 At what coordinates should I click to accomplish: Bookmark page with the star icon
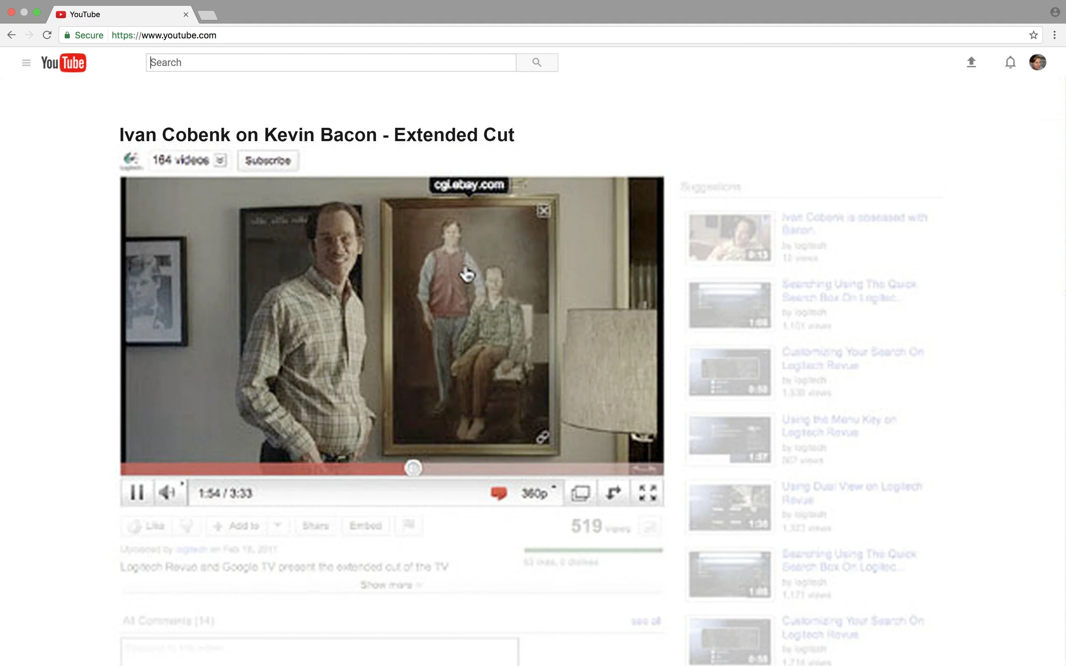1033,35
